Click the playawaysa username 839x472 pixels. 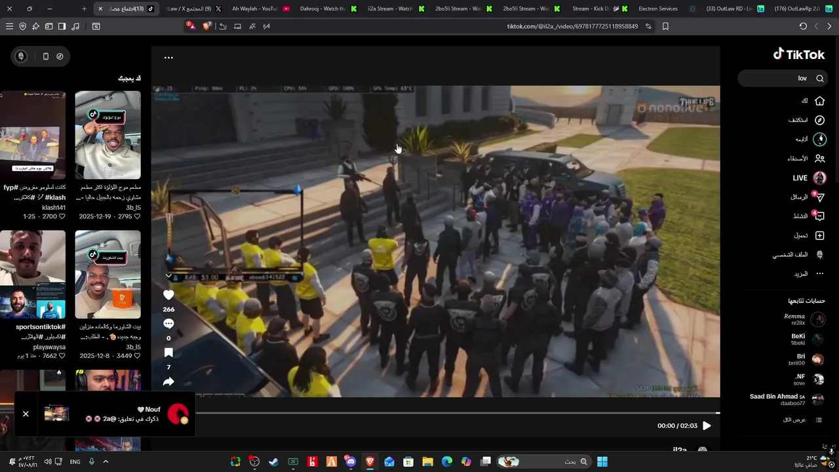pyautogui.click(x=49, y=347)
